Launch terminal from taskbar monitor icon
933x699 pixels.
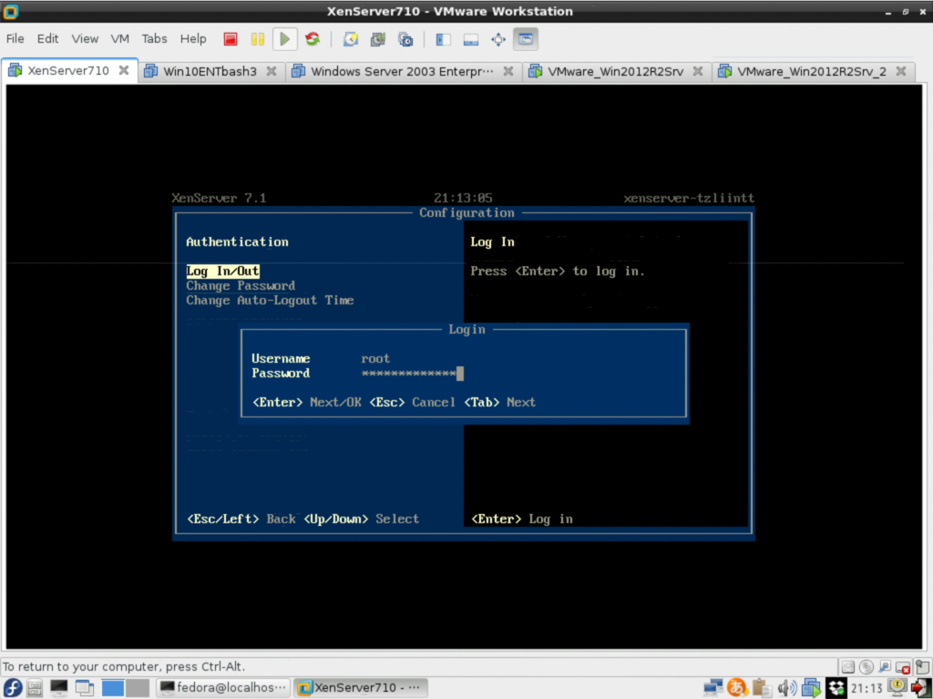click(x=58, y=688)
